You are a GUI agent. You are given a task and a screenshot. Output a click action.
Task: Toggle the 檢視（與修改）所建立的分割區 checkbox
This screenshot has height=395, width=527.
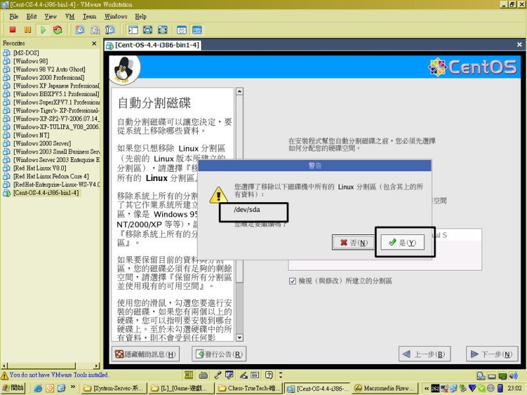click(x=292, y=281)
